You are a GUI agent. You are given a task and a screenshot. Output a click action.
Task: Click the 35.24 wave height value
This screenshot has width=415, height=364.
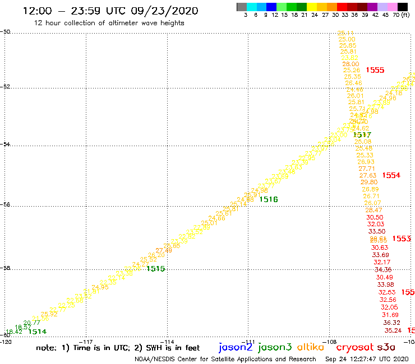click(393, 330)
